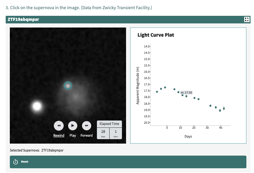The width and height of the screenshot is (254, 173).
Task: Click the fullscreen expand icon in header
Action: [246, 19]
